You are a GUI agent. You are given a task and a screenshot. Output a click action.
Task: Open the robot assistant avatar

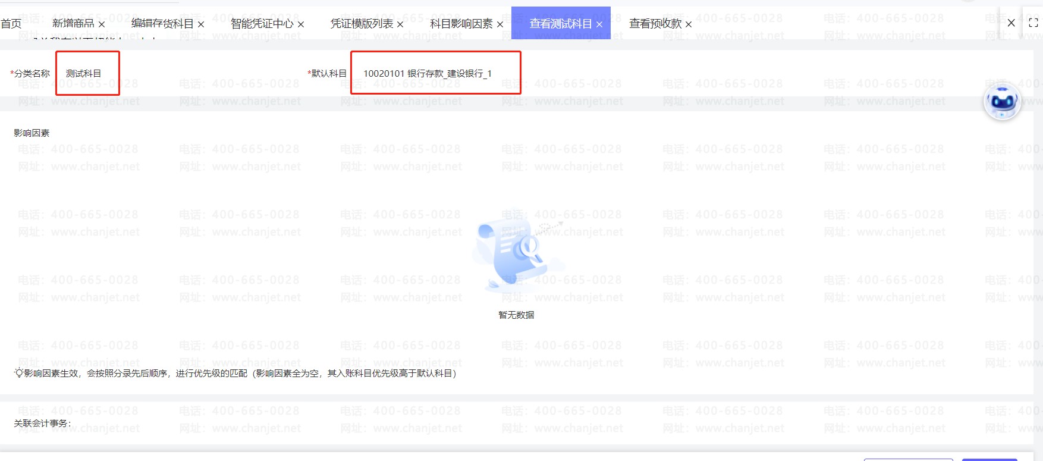pyautogui.click(x=1002, y=102)
